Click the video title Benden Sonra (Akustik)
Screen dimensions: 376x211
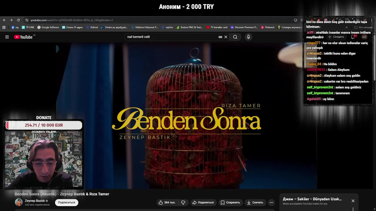(62, 194)
